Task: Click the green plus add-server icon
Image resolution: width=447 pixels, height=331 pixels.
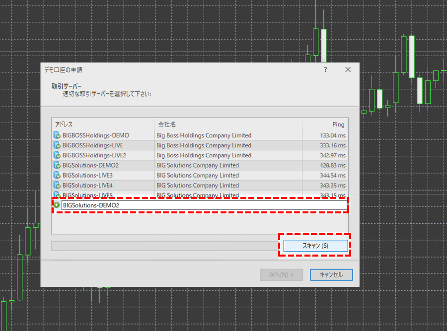Action: (57, 205)
